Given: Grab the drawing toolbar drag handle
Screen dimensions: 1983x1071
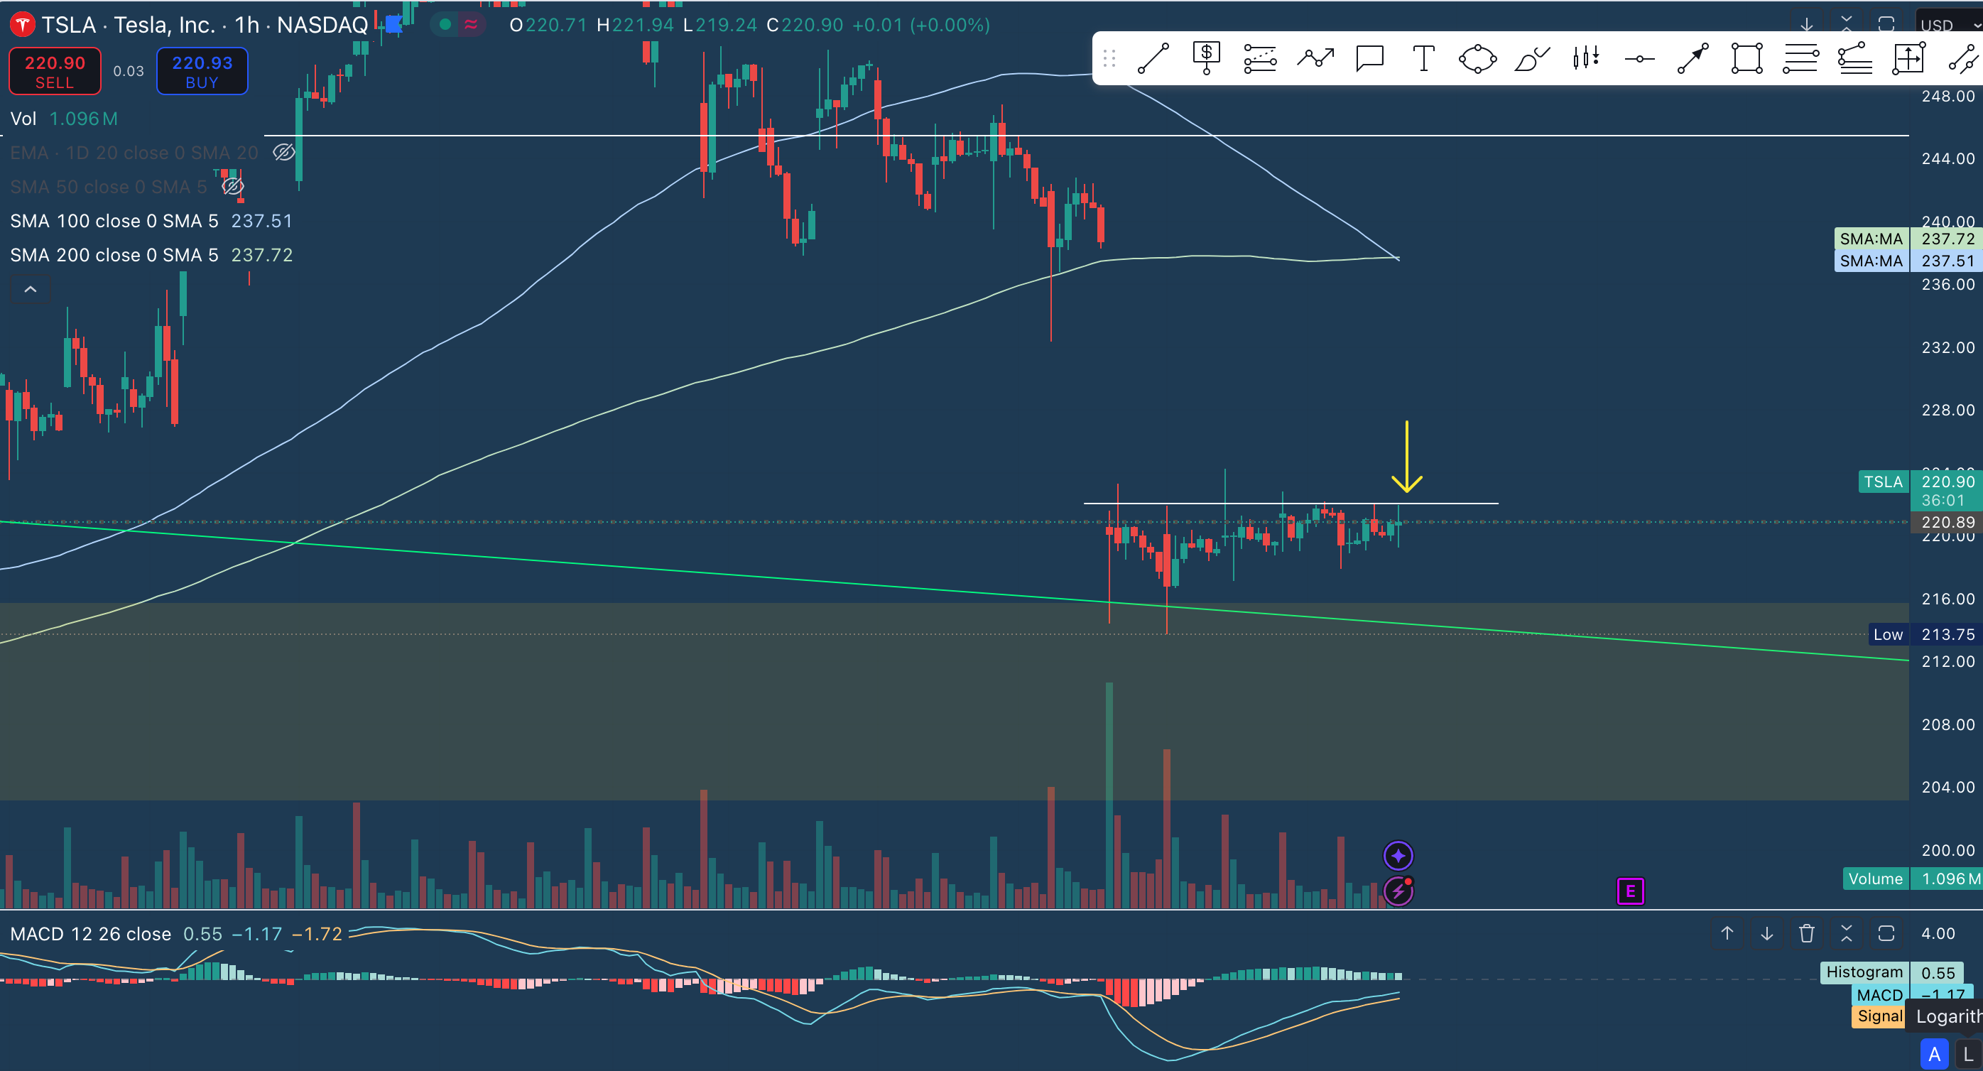Looking at the screenshot, I should click(1109, 58).
